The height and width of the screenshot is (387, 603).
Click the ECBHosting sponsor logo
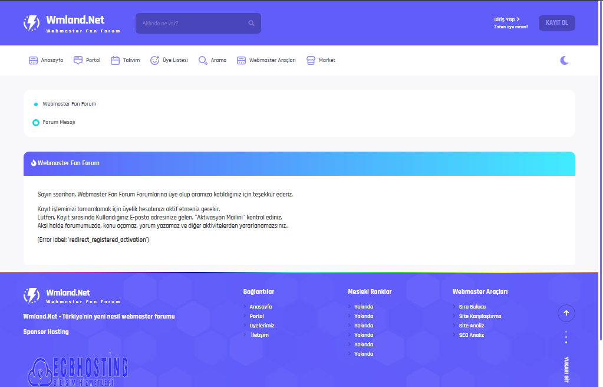click(78, 370)
